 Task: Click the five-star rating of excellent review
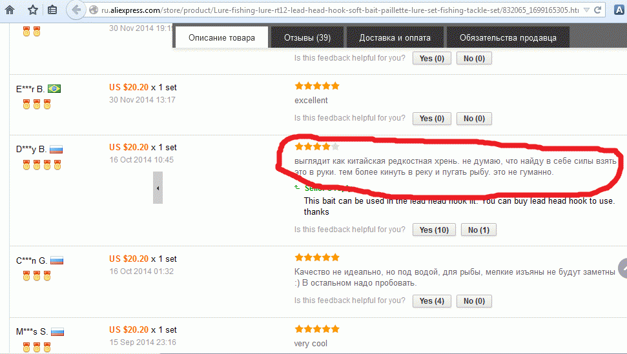coord(317,86)
